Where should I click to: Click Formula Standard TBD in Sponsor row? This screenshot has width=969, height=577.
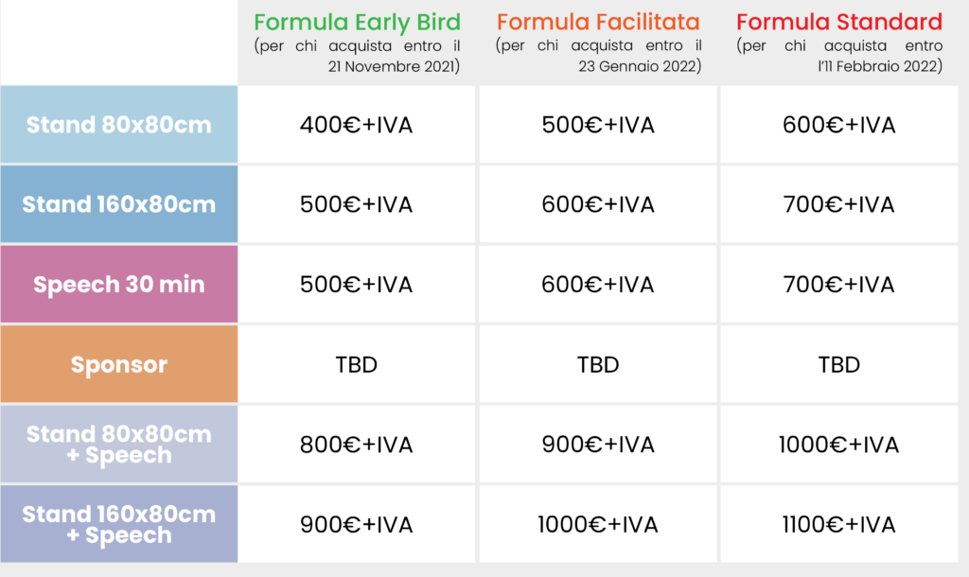click(x=838, y=365)
